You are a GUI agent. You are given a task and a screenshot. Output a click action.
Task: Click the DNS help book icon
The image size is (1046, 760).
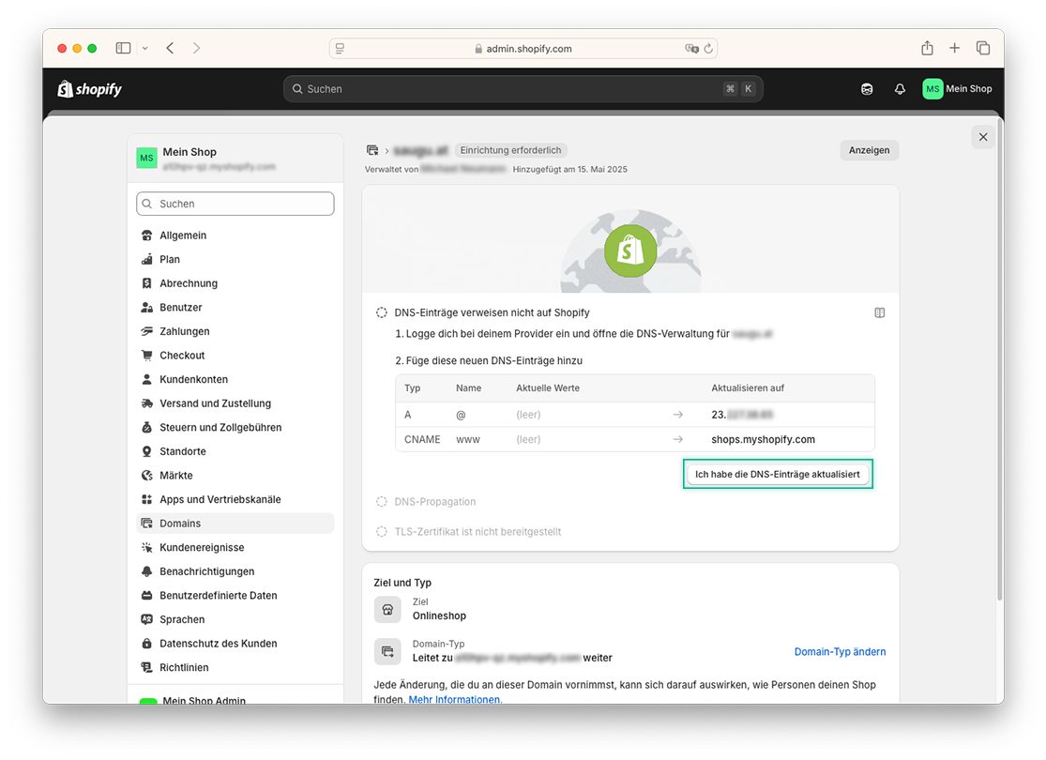(879, 312)
